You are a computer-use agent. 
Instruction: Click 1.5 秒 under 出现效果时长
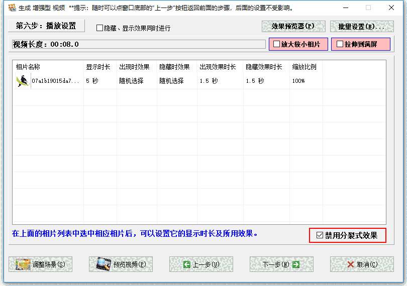click(220, 81)
